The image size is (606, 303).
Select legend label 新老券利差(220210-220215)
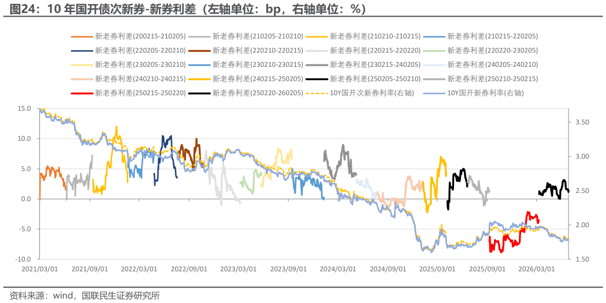coord(258,51)
